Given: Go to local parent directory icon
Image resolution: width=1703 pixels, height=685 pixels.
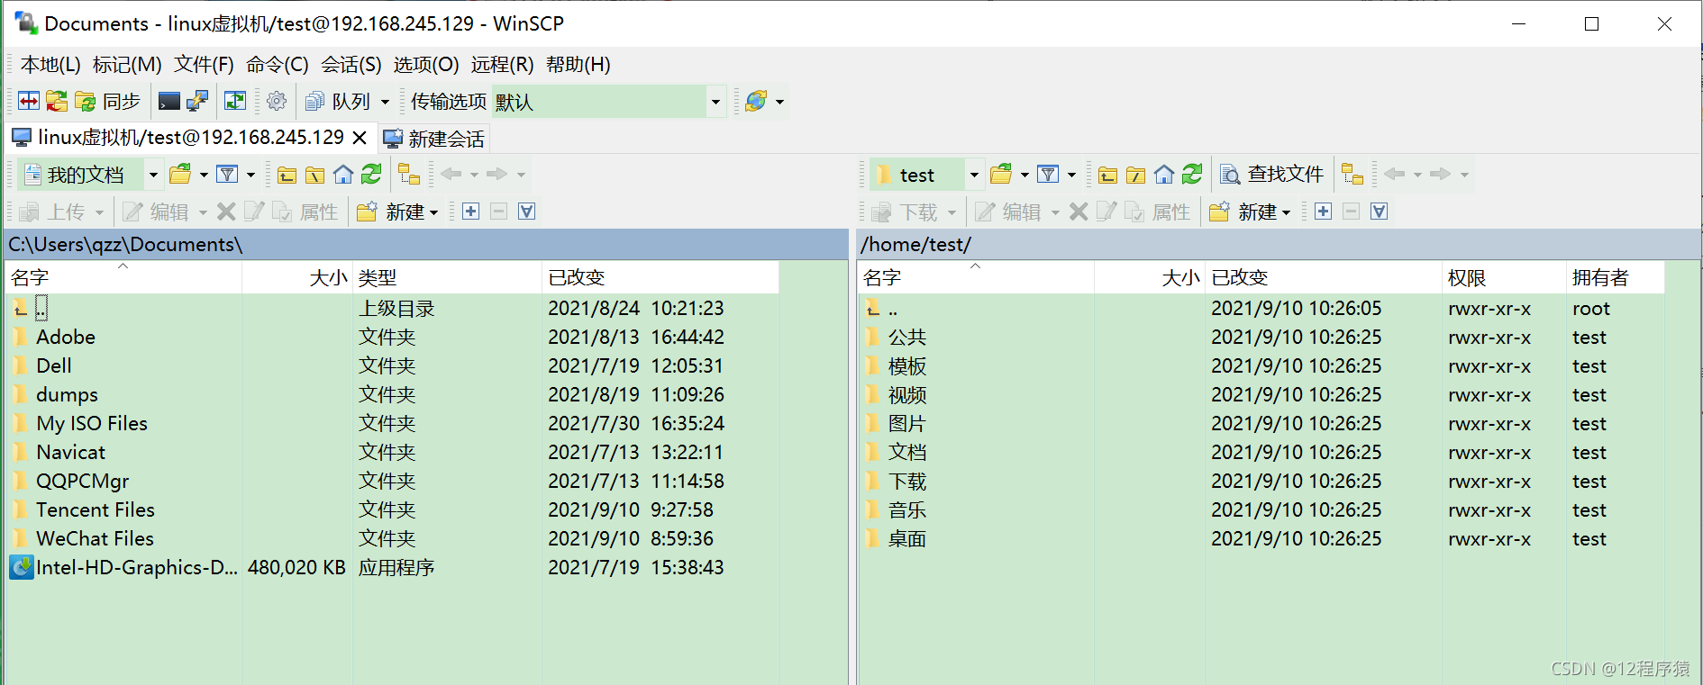Looking at the screenshot, I should (287, 175).
